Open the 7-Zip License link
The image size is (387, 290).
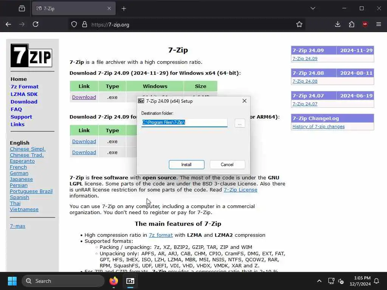[240, 190]
